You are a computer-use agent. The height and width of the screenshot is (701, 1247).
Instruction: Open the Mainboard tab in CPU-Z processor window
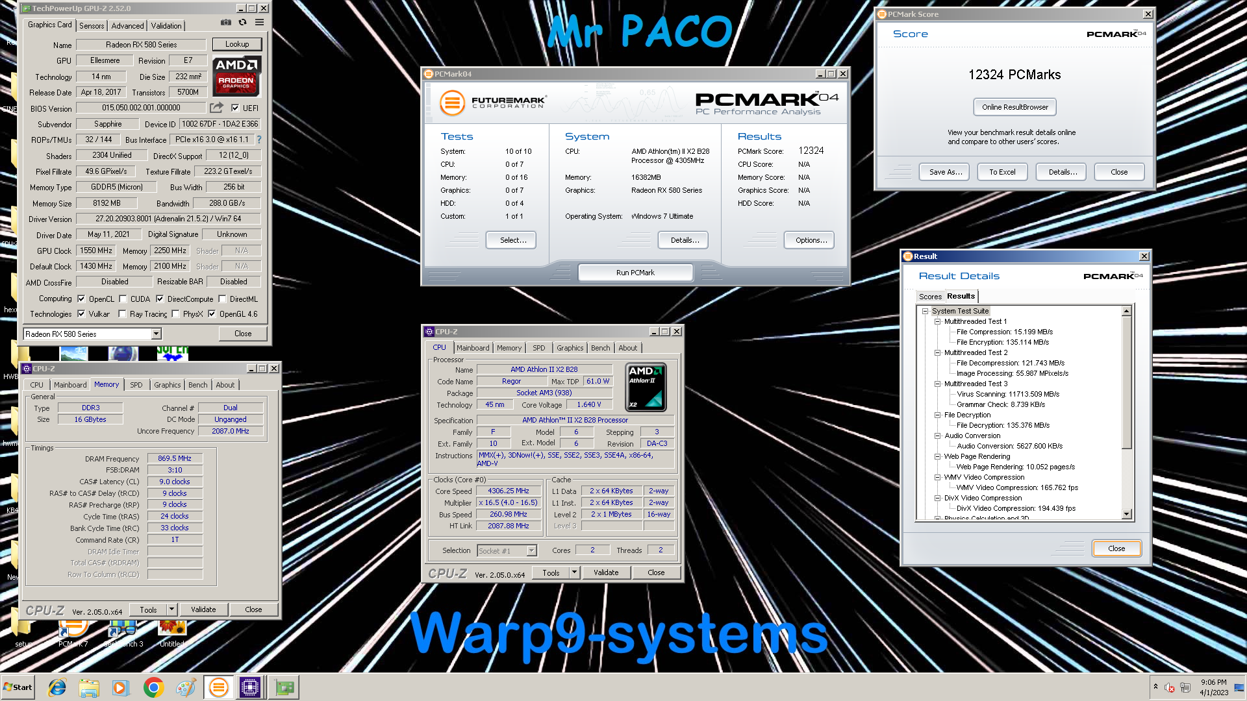(473, 348)
